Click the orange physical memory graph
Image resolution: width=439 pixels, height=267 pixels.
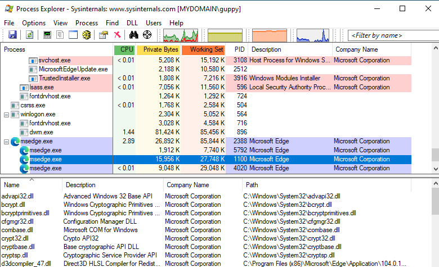click(x=270, y=35)
